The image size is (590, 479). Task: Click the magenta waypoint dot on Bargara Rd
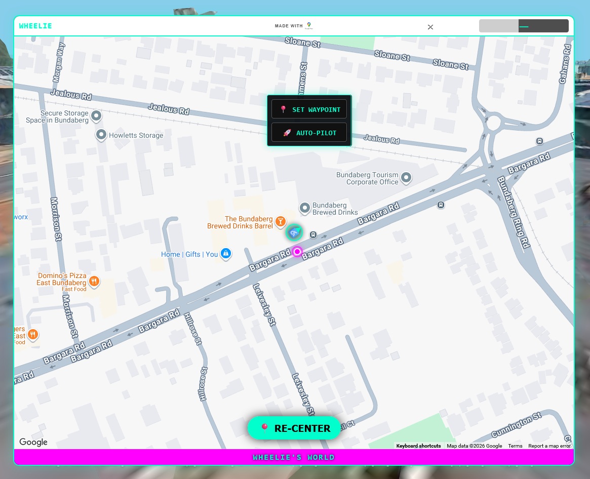tap(297, 251)
